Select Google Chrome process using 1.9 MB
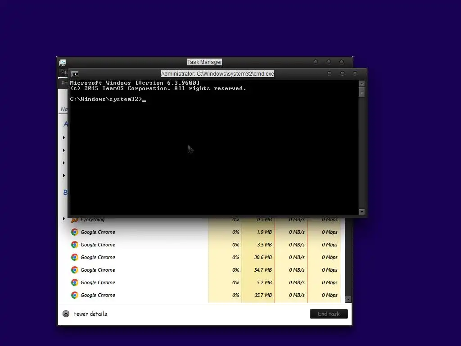The image size is (461, 346). pyautogui.click(x=98, y=232)
